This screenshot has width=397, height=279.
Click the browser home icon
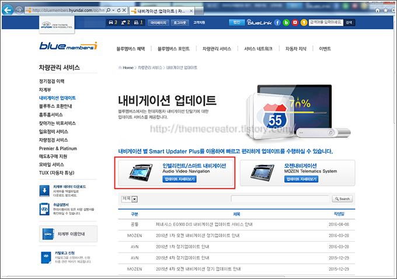pyautogui.click(x=377, y=10)
